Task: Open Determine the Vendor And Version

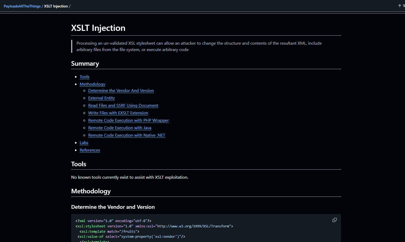Action: point(121,90)
